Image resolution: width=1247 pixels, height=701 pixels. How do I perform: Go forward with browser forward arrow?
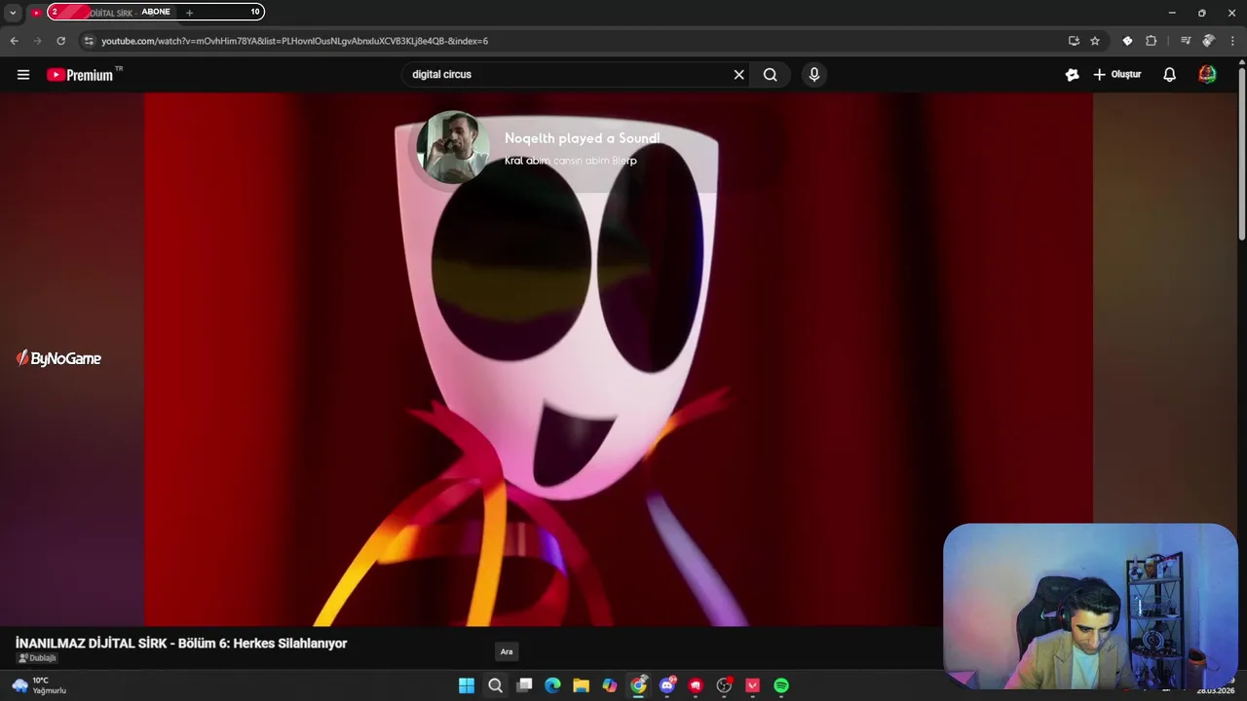click(37, 41)
